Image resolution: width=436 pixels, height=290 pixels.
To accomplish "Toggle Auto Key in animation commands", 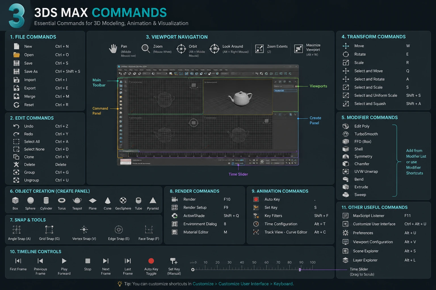I will tap(256, 199).
